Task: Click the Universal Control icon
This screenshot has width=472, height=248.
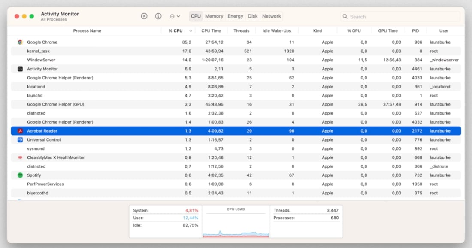Action: [x=20, y=140]
